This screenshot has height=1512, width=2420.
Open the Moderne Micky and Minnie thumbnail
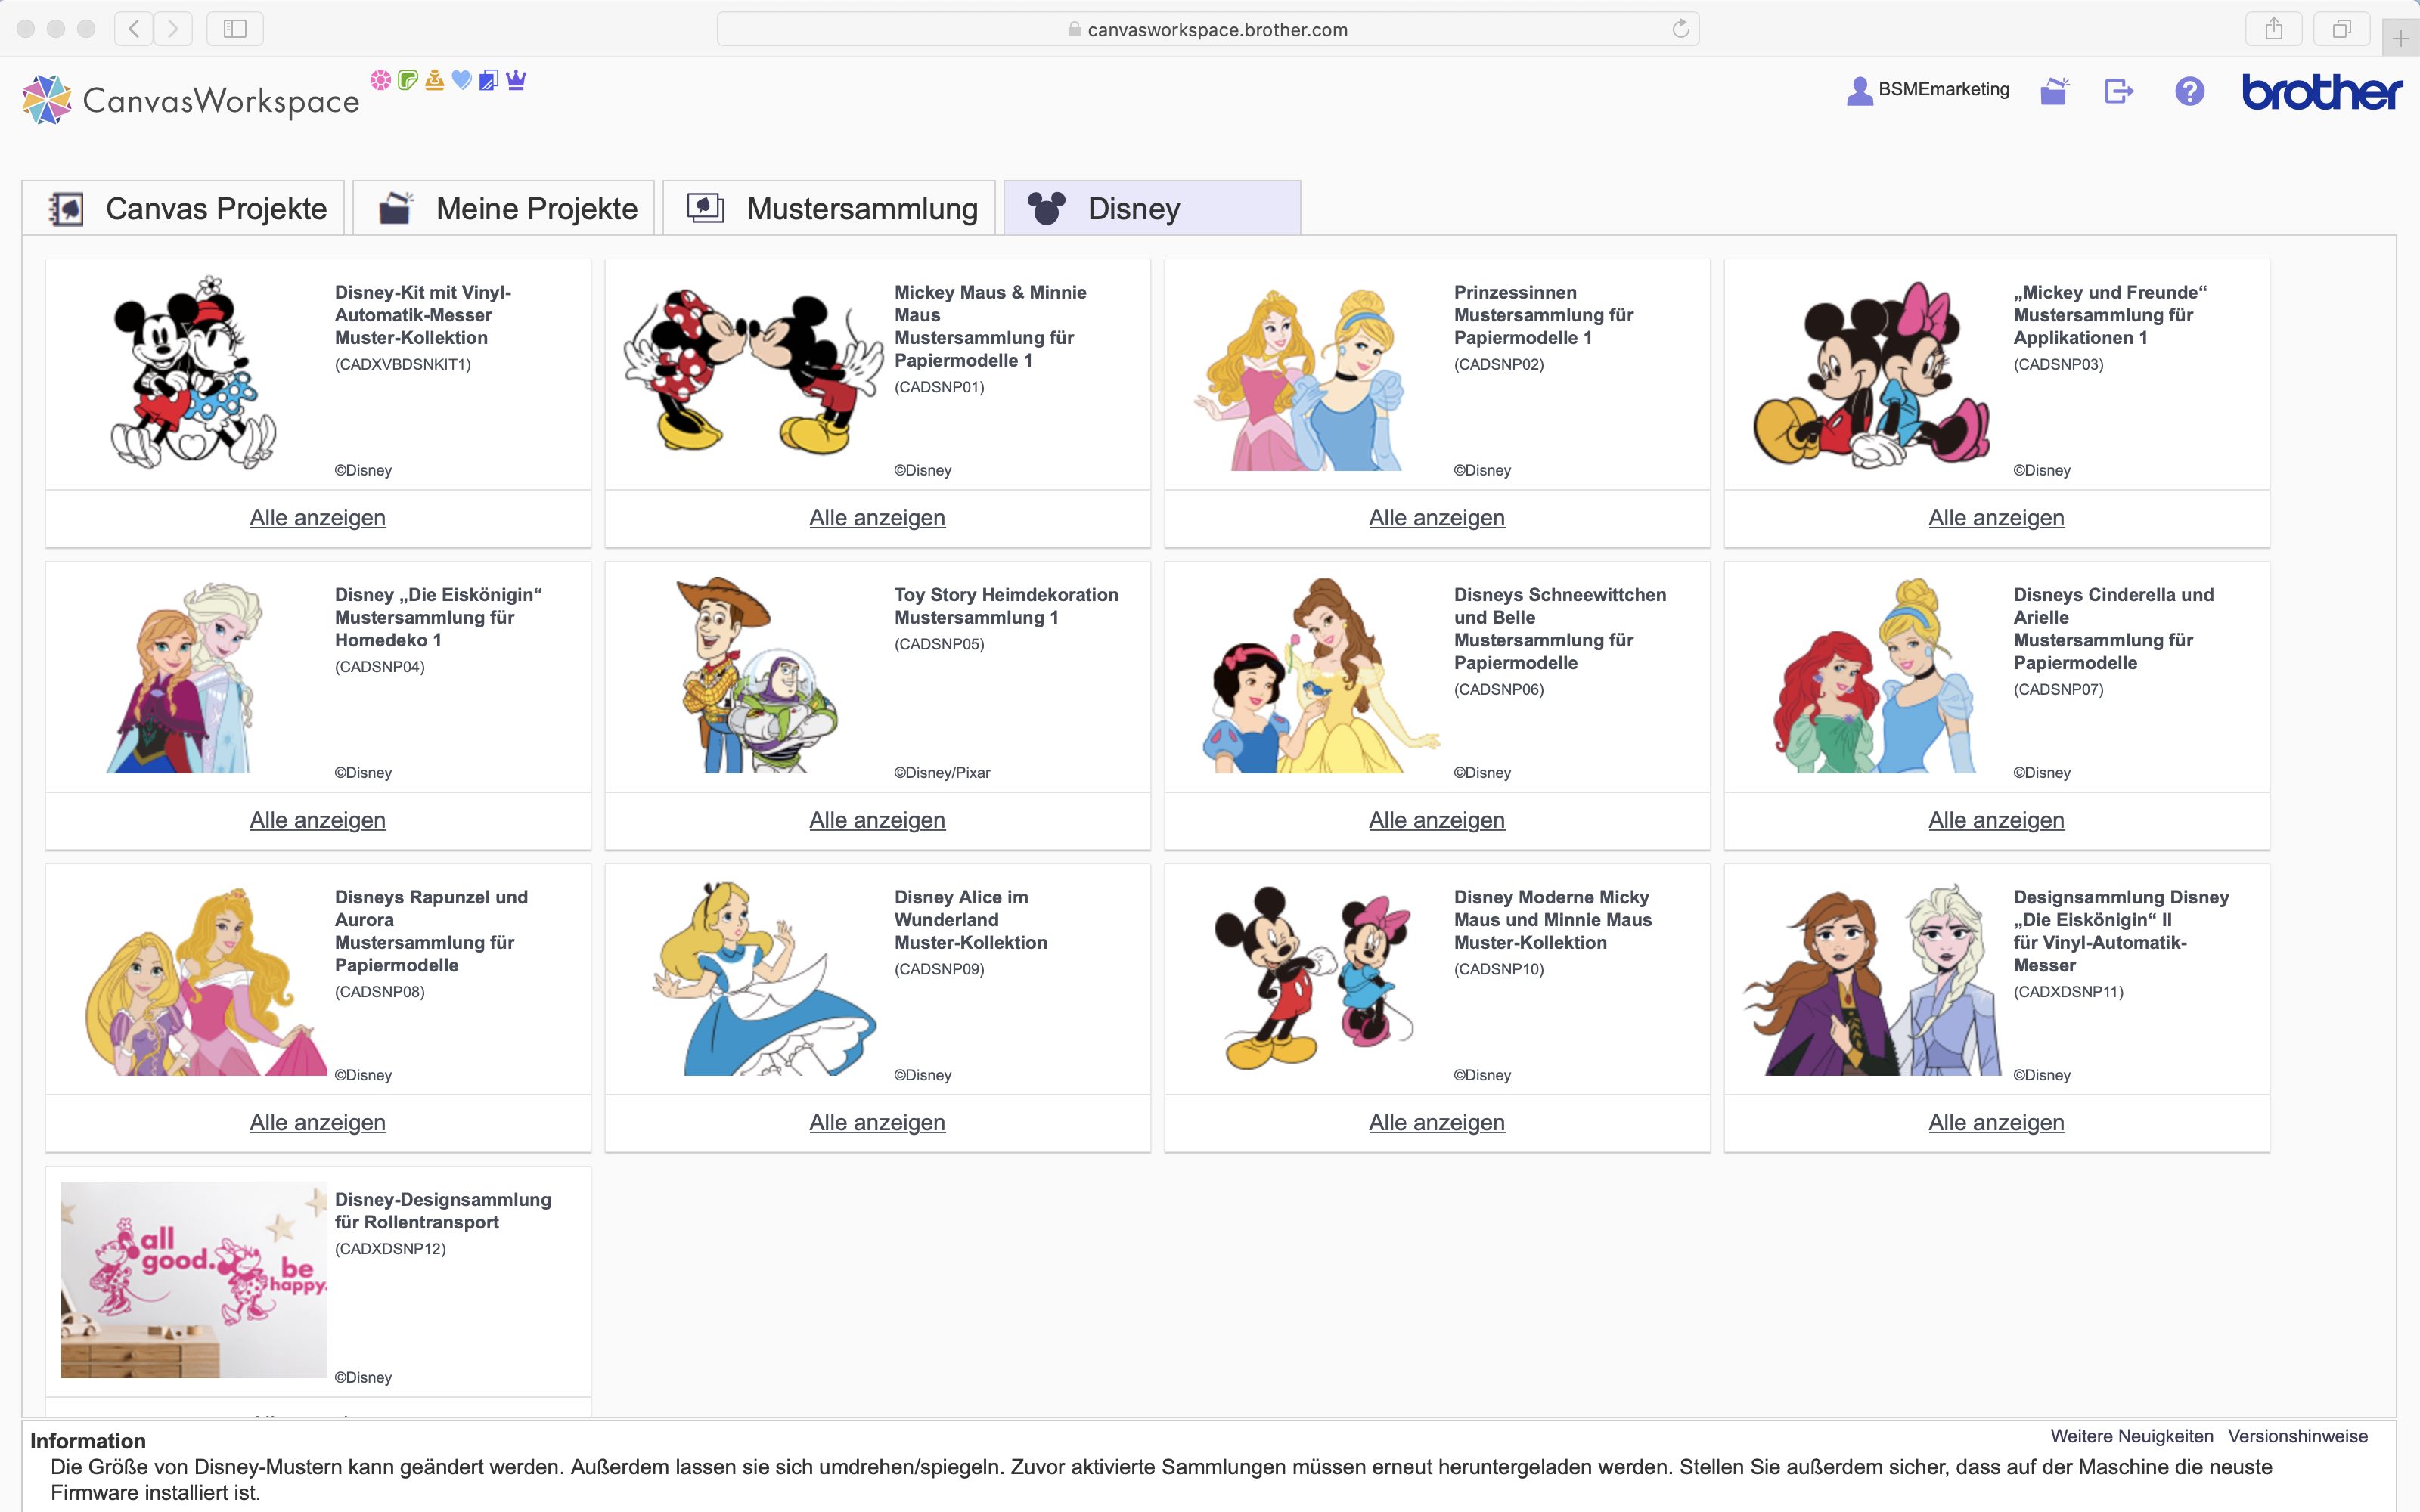coord(1314,977)
